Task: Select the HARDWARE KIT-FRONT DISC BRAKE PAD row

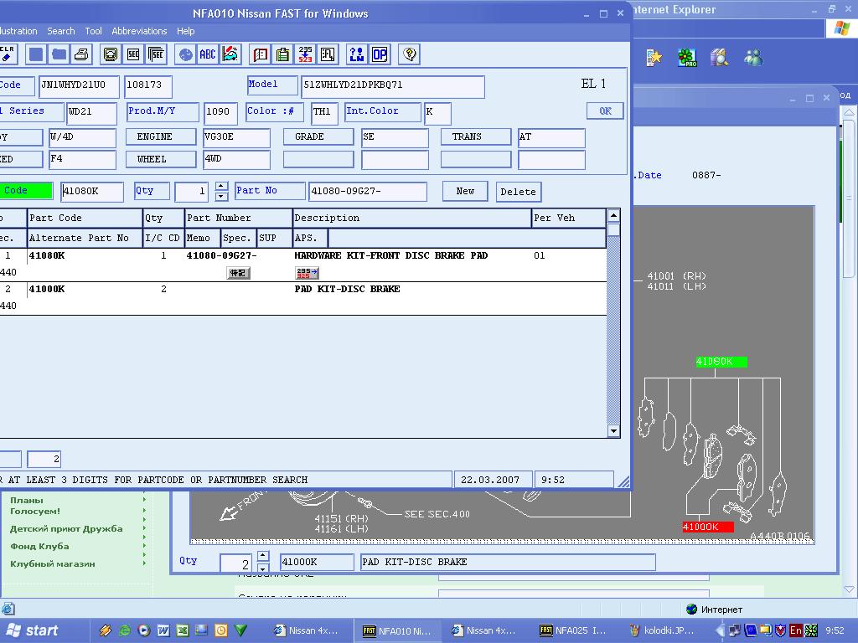Action: coord(303,265)
